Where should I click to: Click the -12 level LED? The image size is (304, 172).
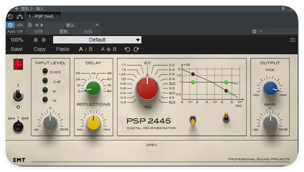tap(45, 99)
